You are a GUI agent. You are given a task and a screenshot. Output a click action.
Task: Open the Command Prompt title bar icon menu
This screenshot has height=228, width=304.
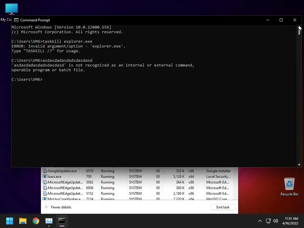pyautogui.click(x=16, y=20)
